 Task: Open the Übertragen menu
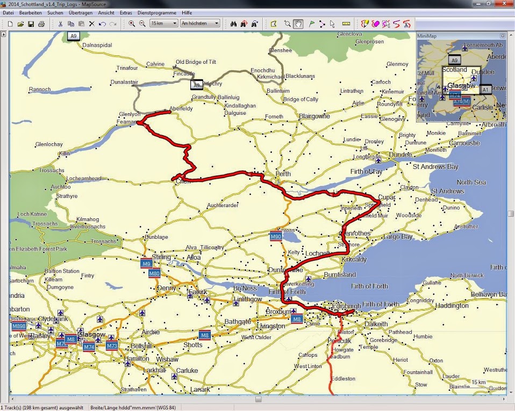coord(81,12)
